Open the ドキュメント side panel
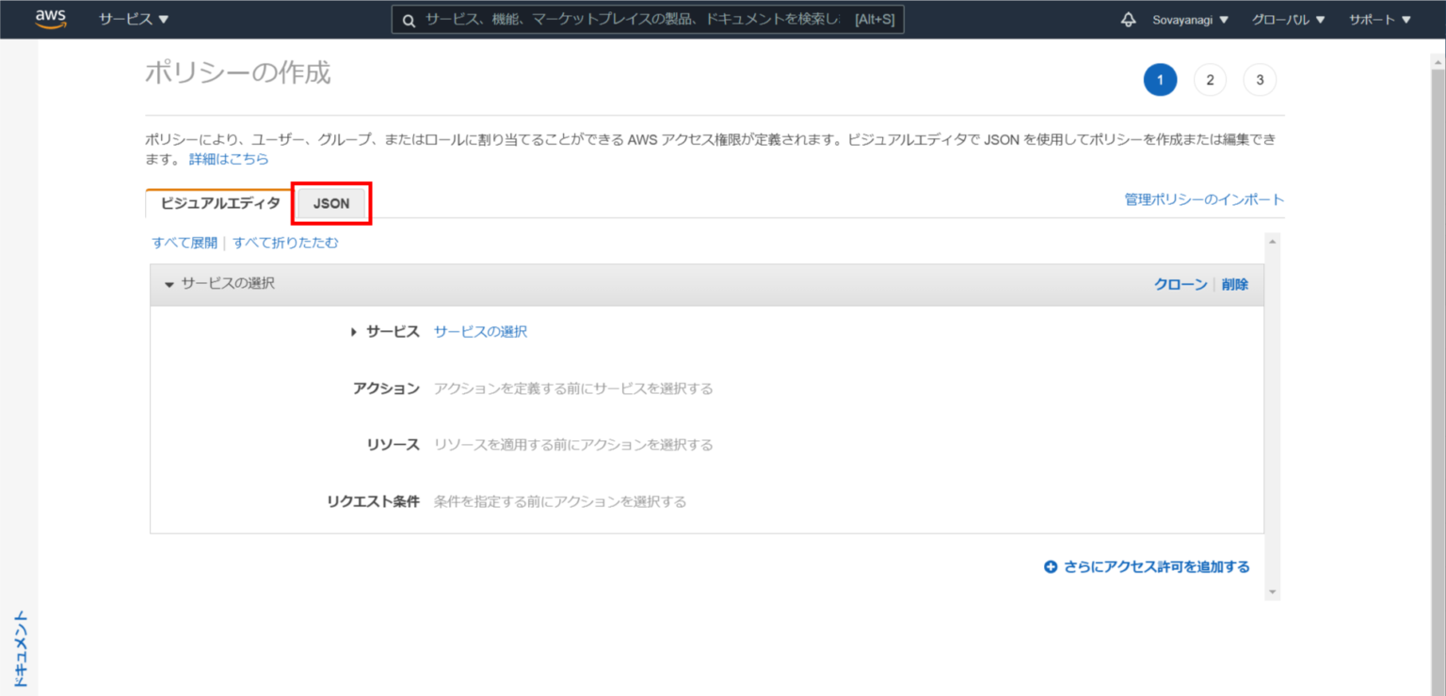The height and width of the screenshot is (696, 1446). [22, 647]
